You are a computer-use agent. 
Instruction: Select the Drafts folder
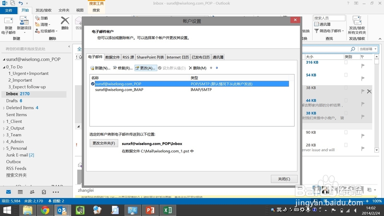pyautogui.click(x=12, y=101)
